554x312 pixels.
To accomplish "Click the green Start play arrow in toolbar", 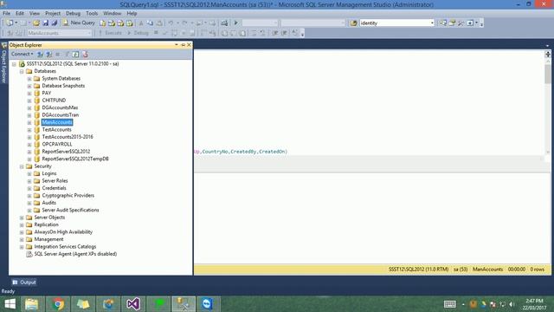I will click(236, 23).
